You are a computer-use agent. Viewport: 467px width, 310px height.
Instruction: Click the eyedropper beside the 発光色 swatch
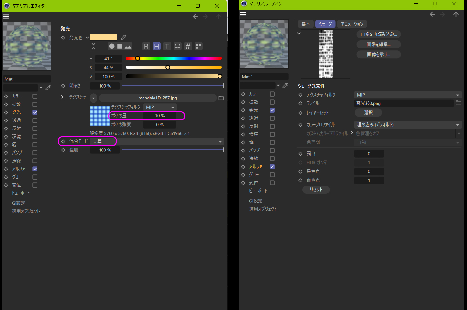(123, 37)
